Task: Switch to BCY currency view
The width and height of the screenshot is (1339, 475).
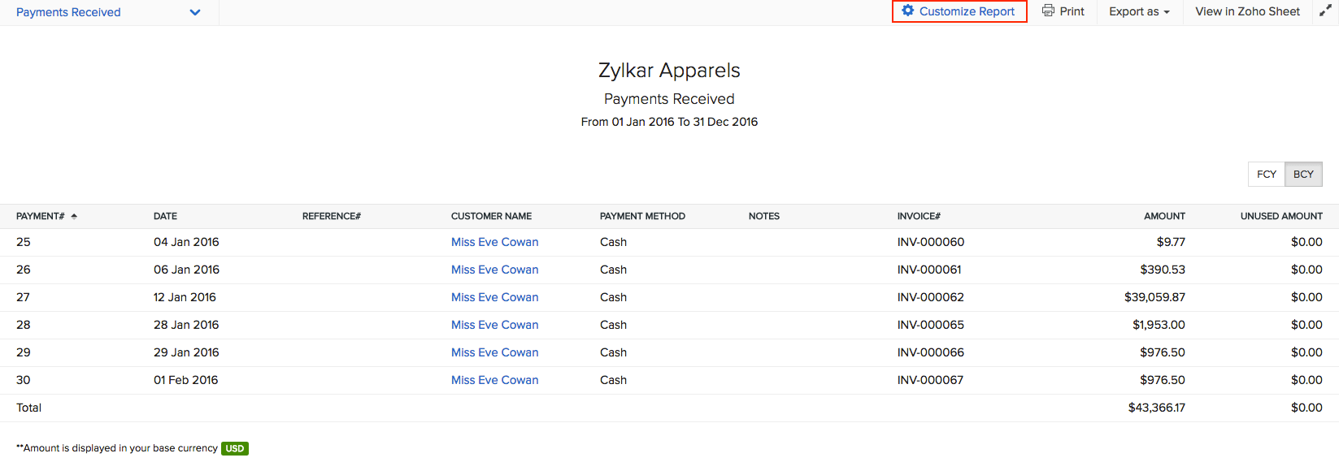Action: (1303, 175)
